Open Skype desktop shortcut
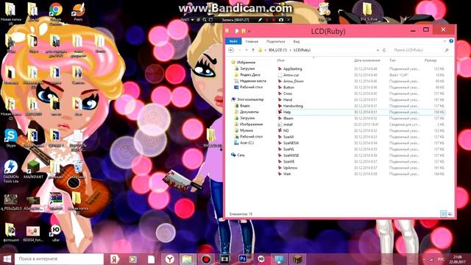This screenshot has width=471, height=265. point(11,138)
